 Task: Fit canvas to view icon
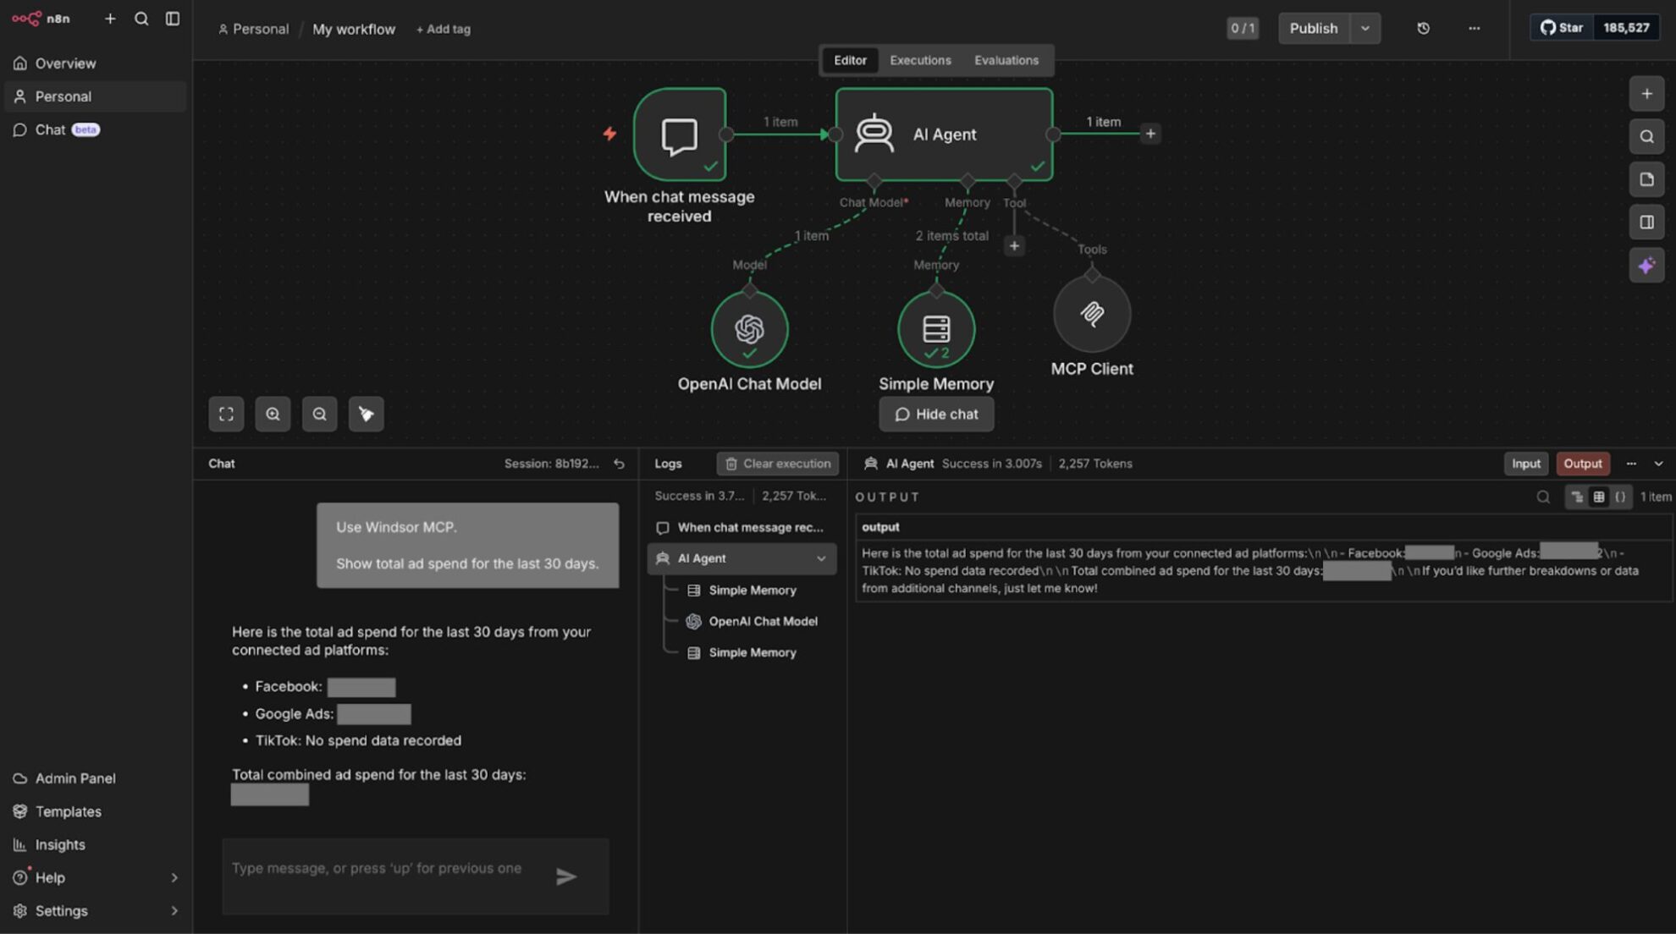pyautogui.click(x=226, y=415)
